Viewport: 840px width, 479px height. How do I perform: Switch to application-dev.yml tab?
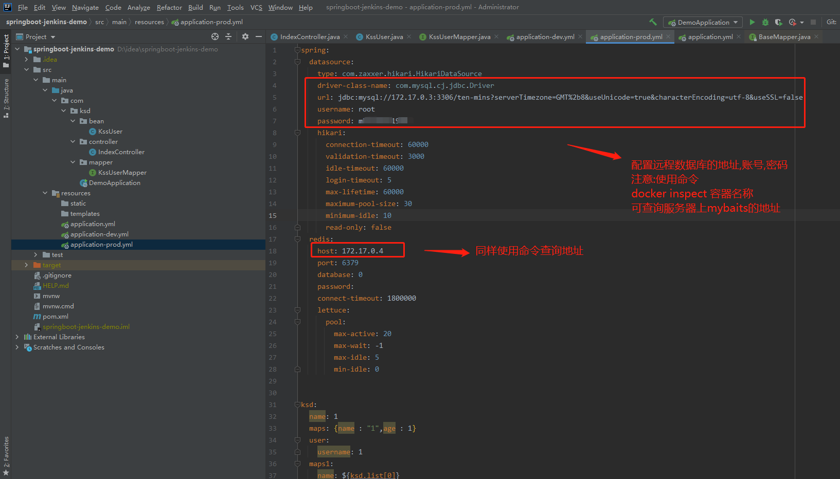click(x=545, y=36)
